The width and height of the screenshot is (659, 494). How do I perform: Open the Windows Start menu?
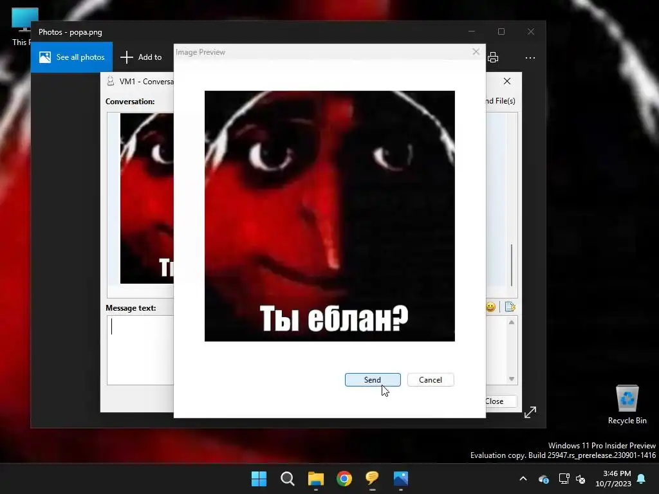coord(259,479)
